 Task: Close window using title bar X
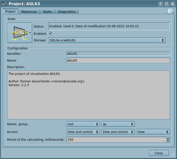click(x=172, y=4)
